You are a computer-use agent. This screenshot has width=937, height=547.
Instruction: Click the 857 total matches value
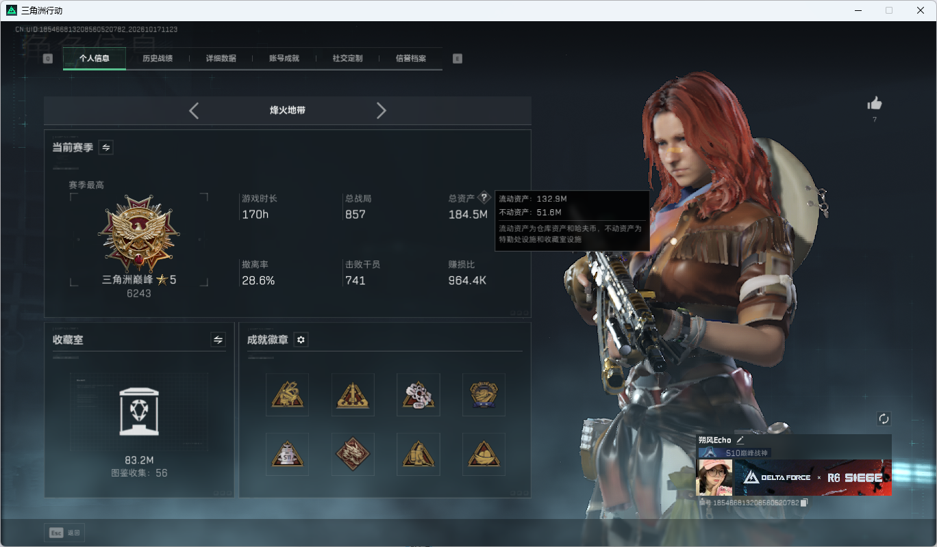coord(355,214)
